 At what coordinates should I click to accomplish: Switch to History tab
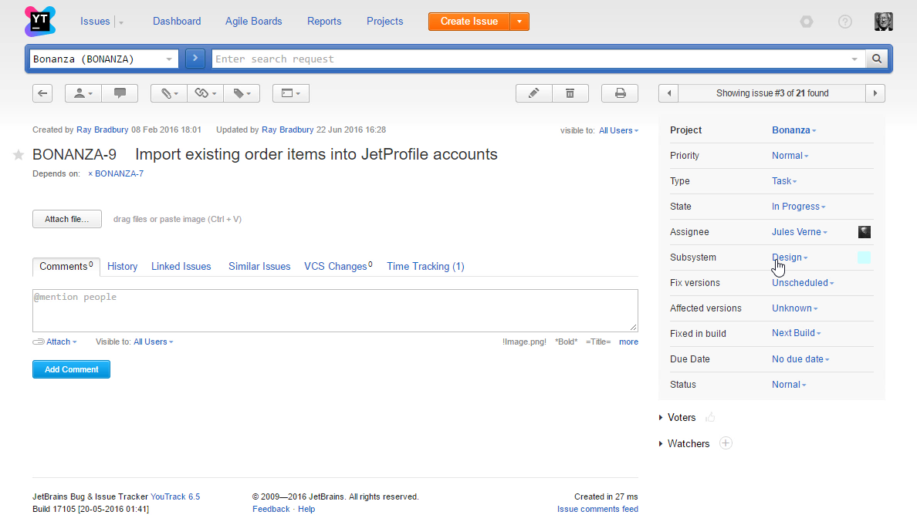click(122, 267)
